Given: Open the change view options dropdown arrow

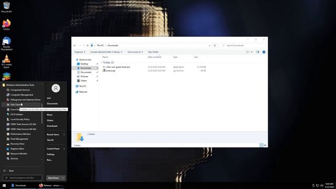Looking at the screenshot, I should click(x=251, y=52).
